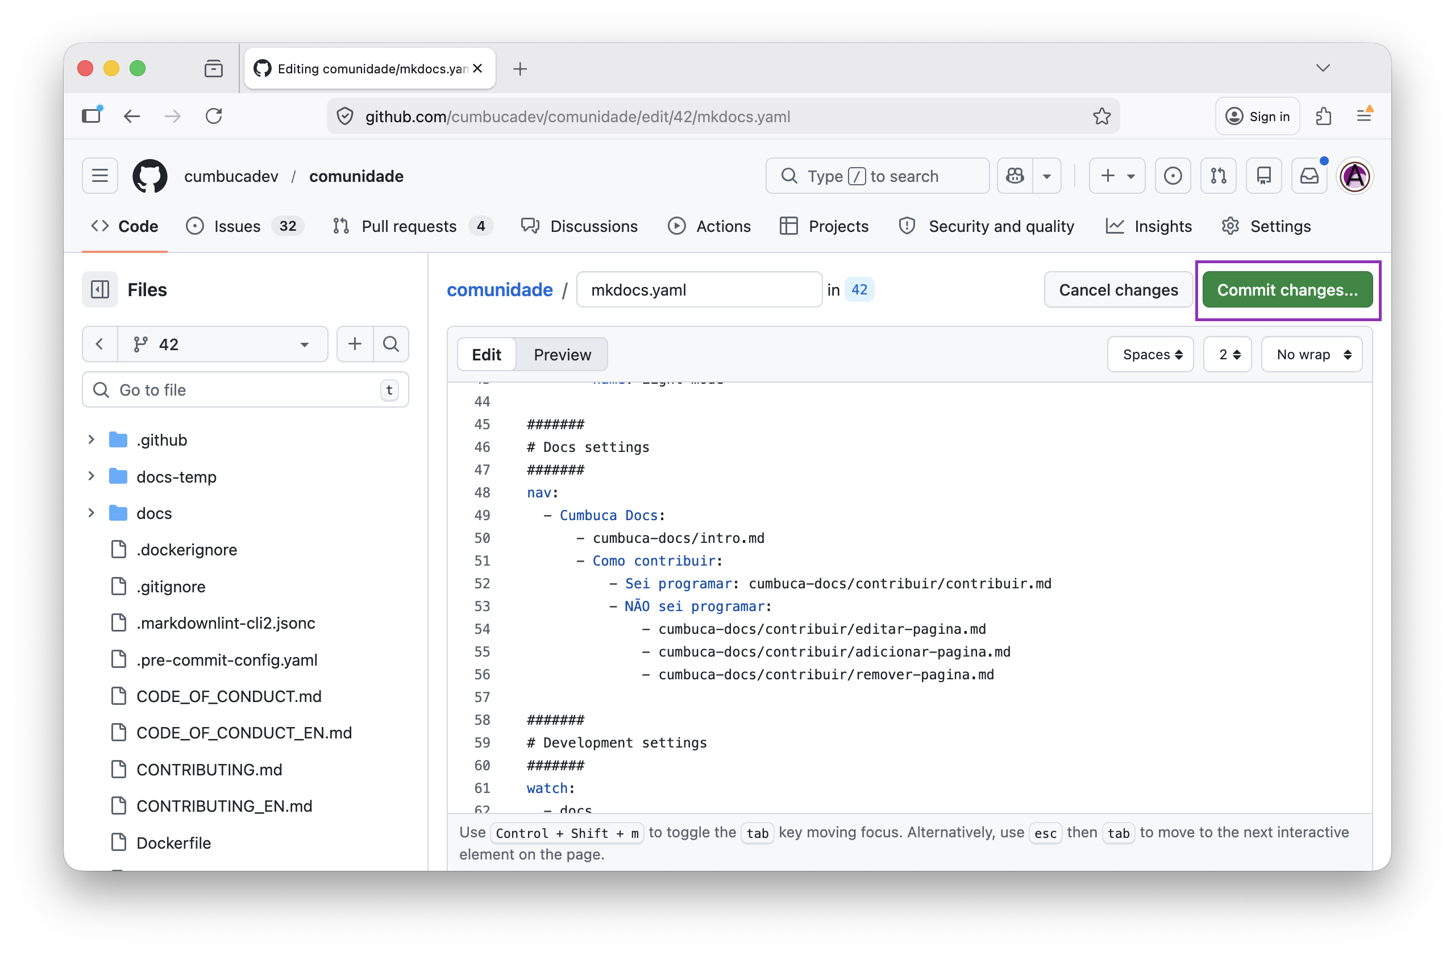Screen dimensions: 1455x955
Task: Open the Insights tab
Action: click(1149, 226)
